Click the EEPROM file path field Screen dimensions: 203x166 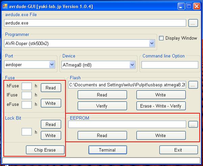(127, 125)
